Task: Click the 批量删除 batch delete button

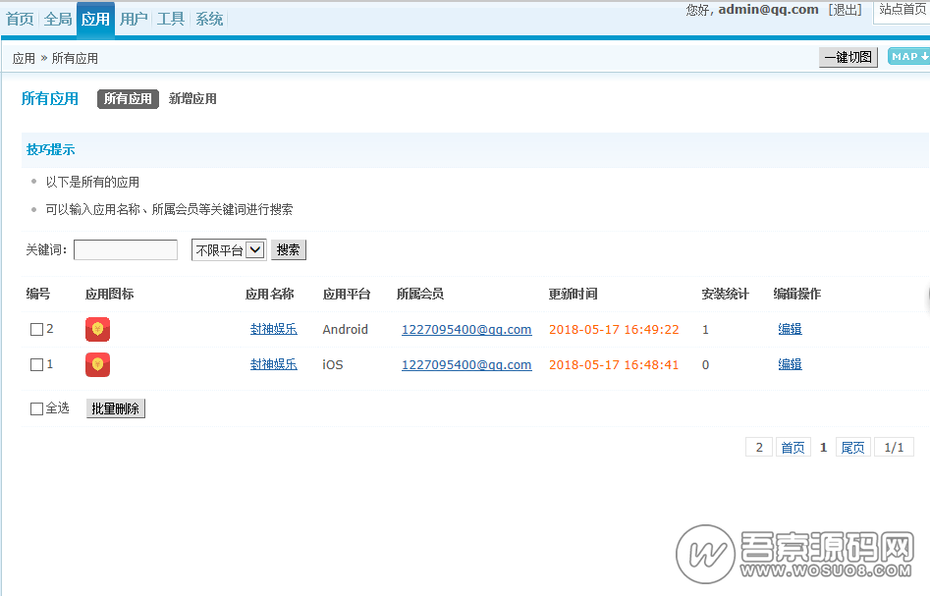Action: tap(114, 408)
